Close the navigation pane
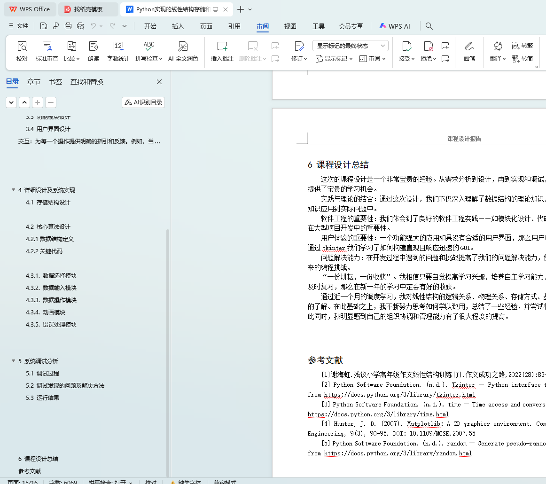This screenshot has height=484, width=546. pos(159,82)
